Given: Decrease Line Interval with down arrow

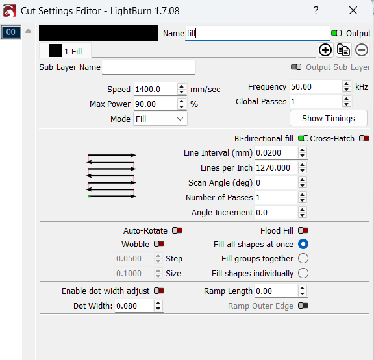Looking at the screenshot, I should point(302,156).
